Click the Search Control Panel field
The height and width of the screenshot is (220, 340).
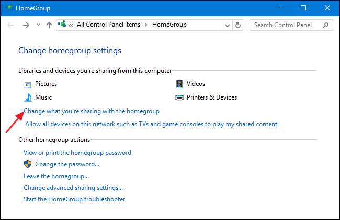[285, 25]
